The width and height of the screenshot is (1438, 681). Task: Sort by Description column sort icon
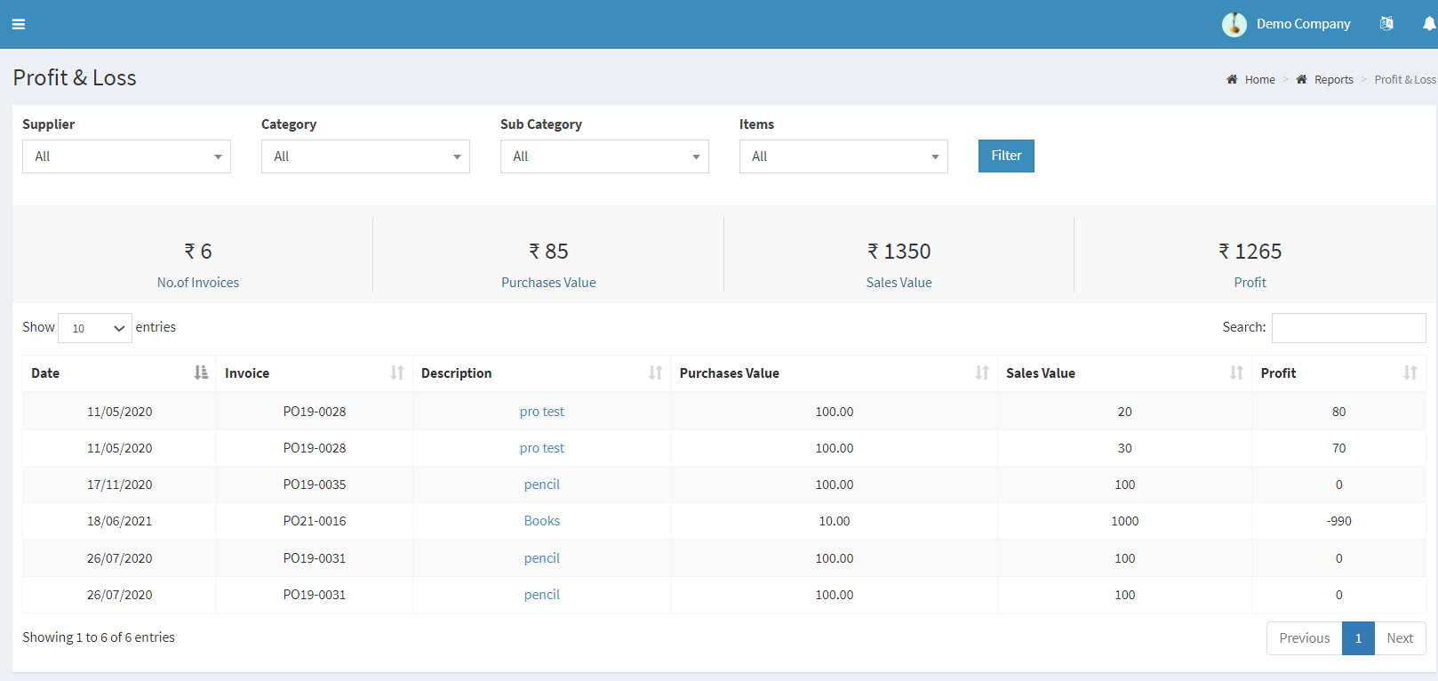point(656,373)
